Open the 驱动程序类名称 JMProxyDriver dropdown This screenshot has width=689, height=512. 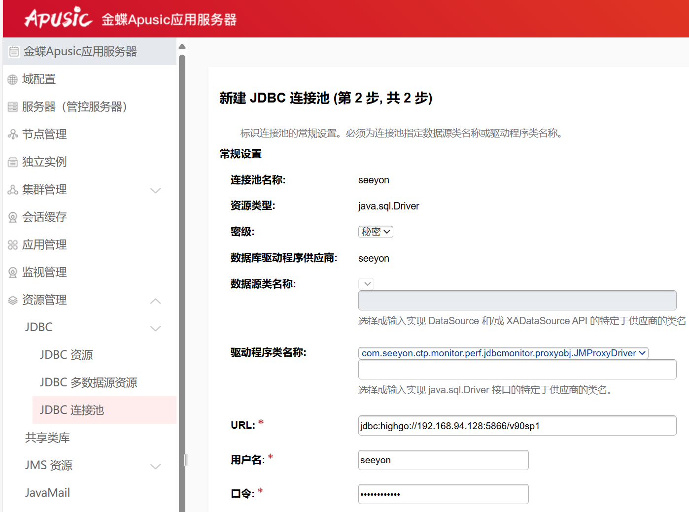pos(503,353)
